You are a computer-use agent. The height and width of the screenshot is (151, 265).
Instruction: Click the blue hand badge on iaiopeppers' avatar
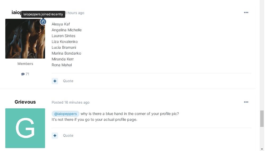[x=43, y=22]
